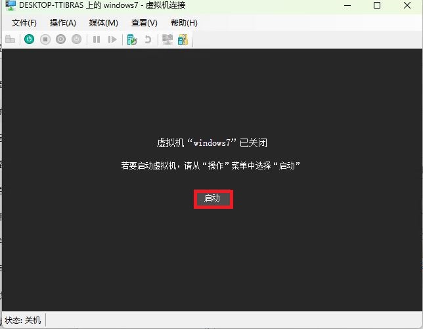Screen dimensions: 423x329
Task: Click the Revert undo-arrow icon
Action: [148, 39]
